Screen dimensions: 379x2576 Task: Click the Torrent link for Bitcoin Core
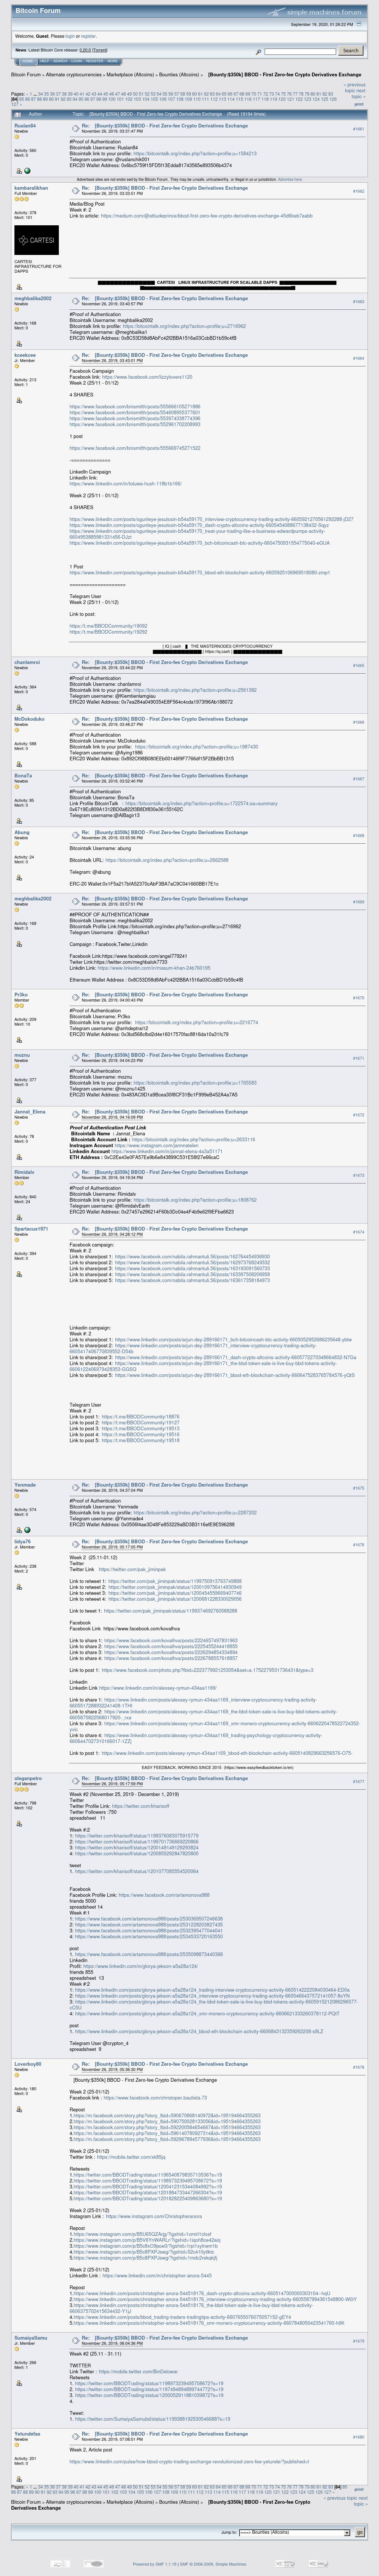(x=100, y=50)
